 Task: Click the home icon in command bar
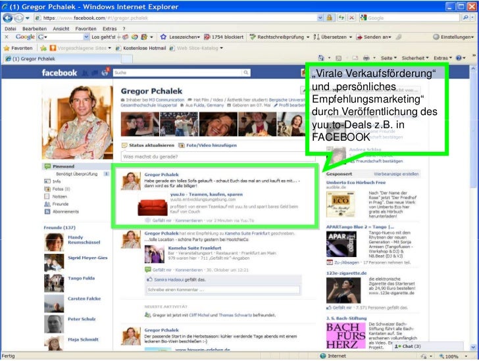321,58
